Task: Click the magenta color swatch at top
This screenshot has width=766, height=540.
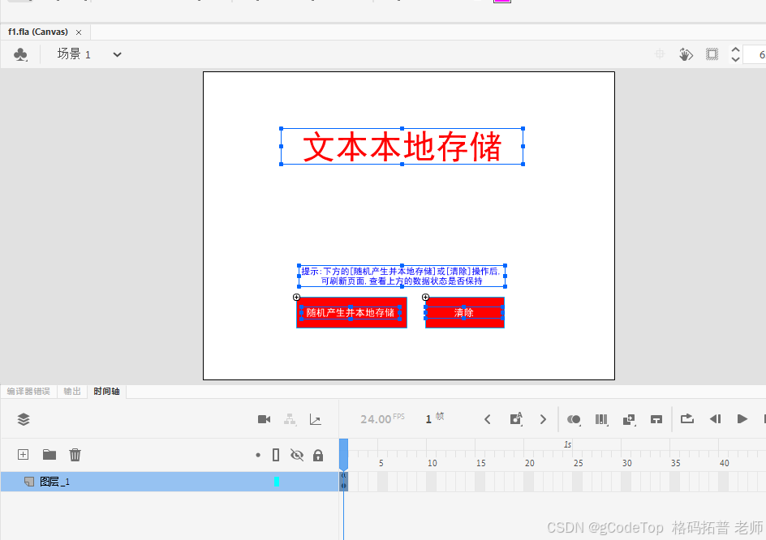Action: [502, 1]
